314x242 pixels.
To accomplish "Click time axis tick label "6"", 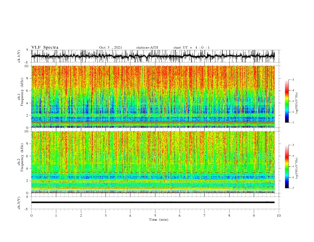I will [x=180, y=216].
